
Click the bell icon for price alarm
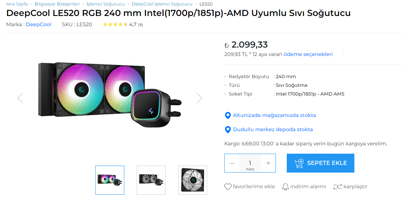pos(285,187)
